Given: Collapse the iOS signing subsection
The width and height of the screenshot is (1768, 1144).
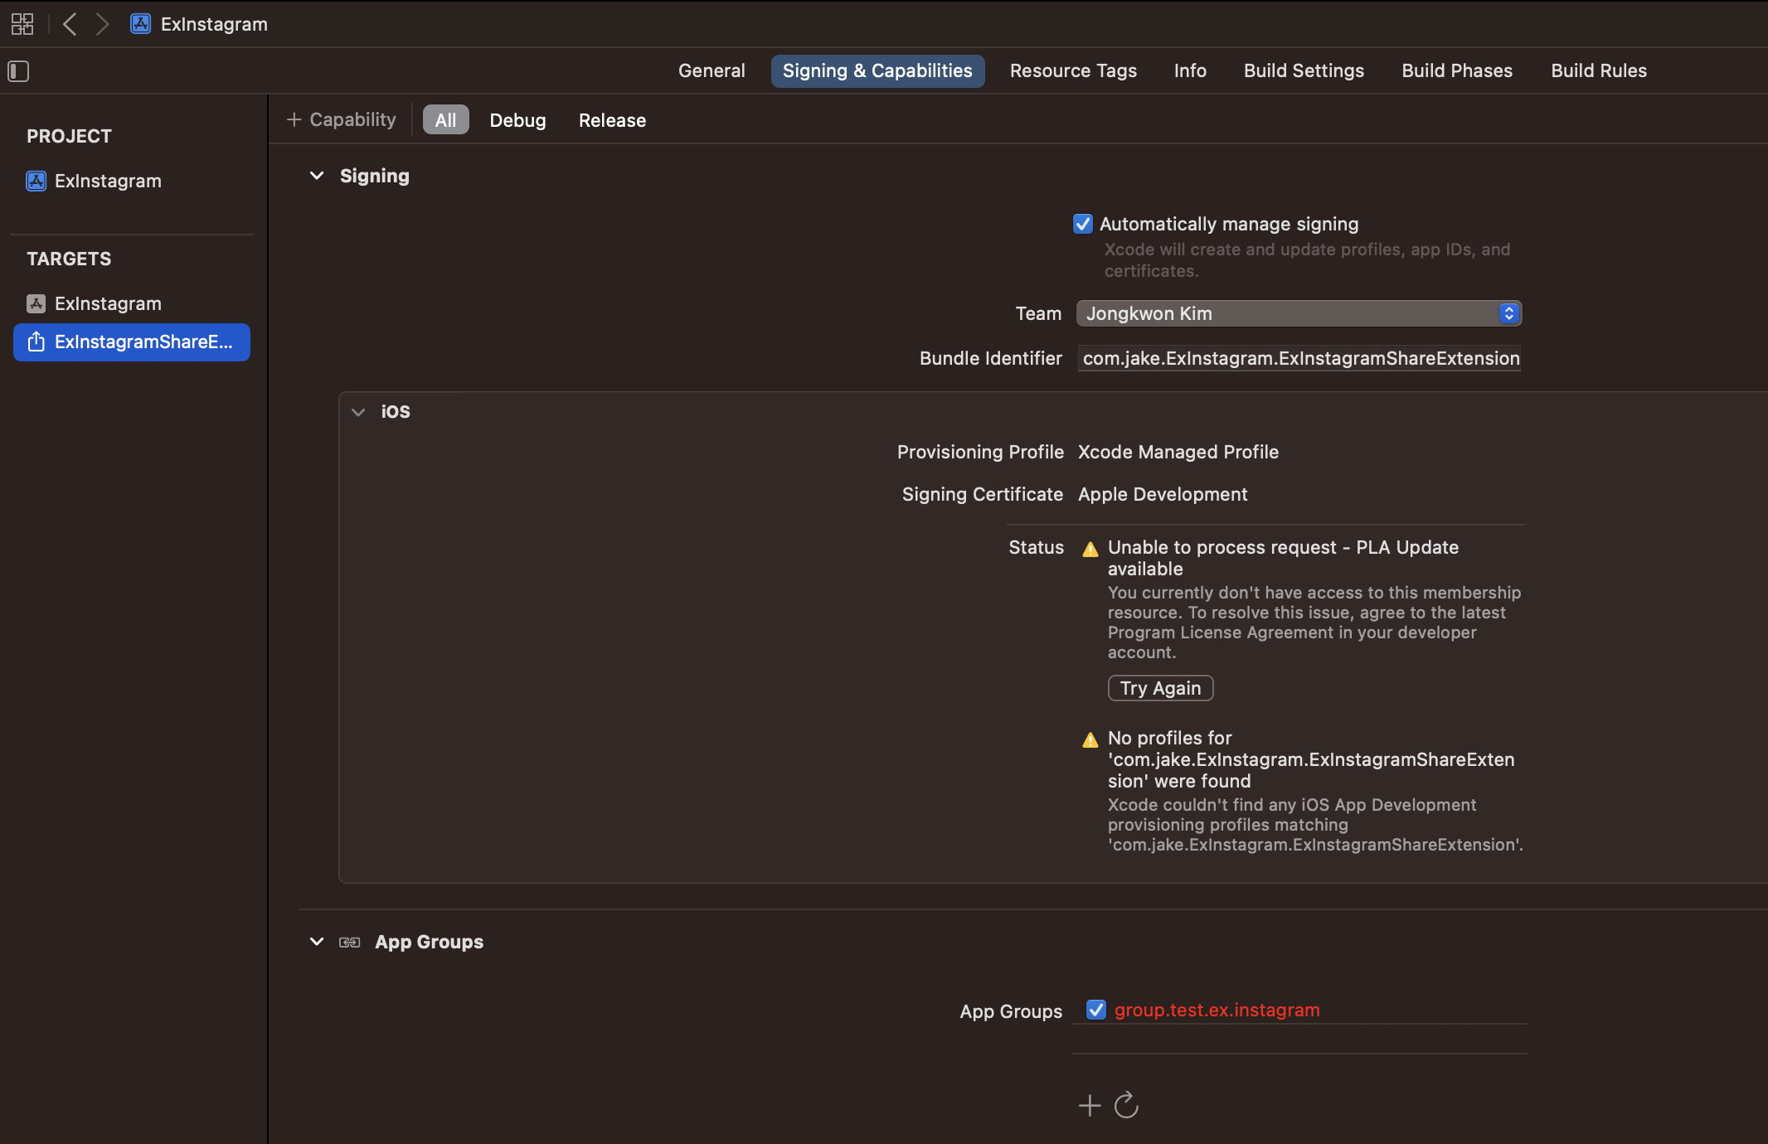Looking at the screenshot, I should click(358, 412).
